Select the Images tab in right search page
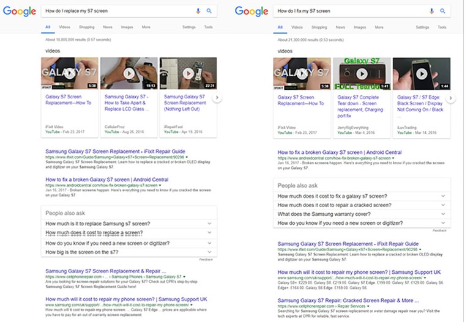This screenshot has width=465, height=322. click(360, 27)
